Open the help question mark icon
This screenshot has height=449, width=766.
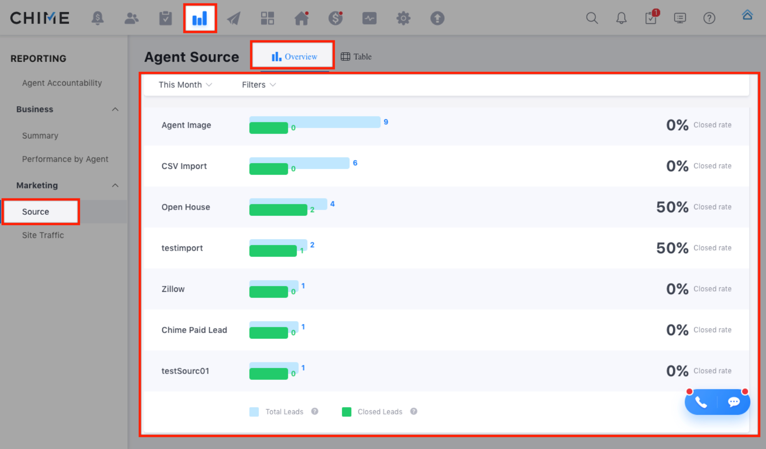[x=709, y=18]
